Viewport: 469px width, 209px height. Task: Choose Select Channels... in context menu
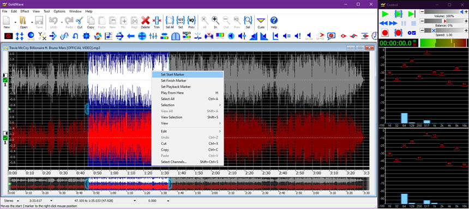[x=188, y=162]
